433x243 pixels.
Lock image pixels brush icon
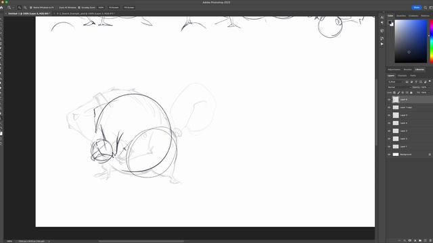(x=398, y=92)
